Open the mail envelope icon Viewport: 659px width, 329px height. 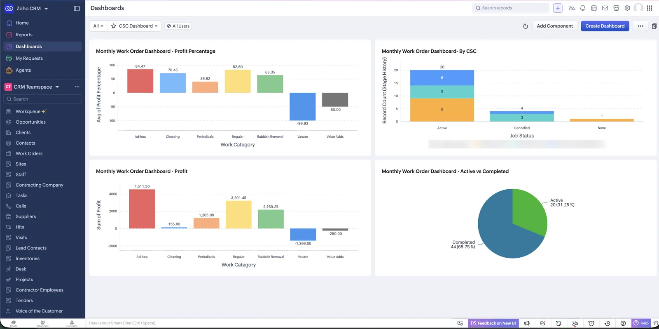[605, 8]
